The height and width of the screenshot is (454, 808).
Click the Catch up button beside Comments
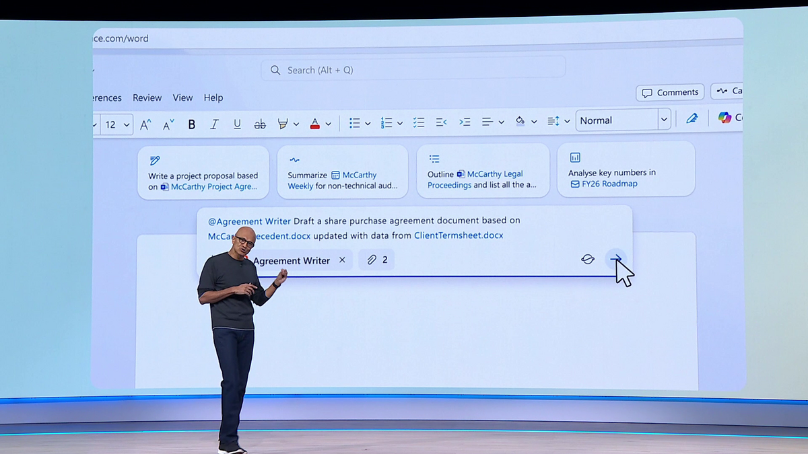(727, 91)
